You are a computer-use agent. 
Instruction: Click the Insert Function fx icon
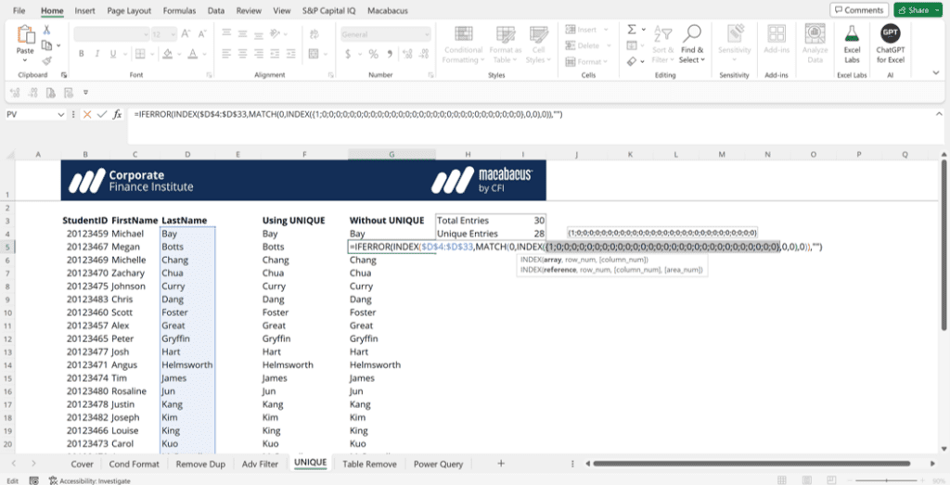(x=117, y=114)
